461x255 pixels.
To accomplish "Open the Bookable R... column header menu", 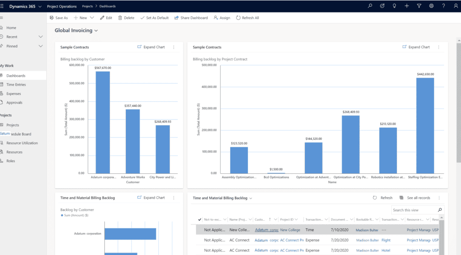I will 377,219.
